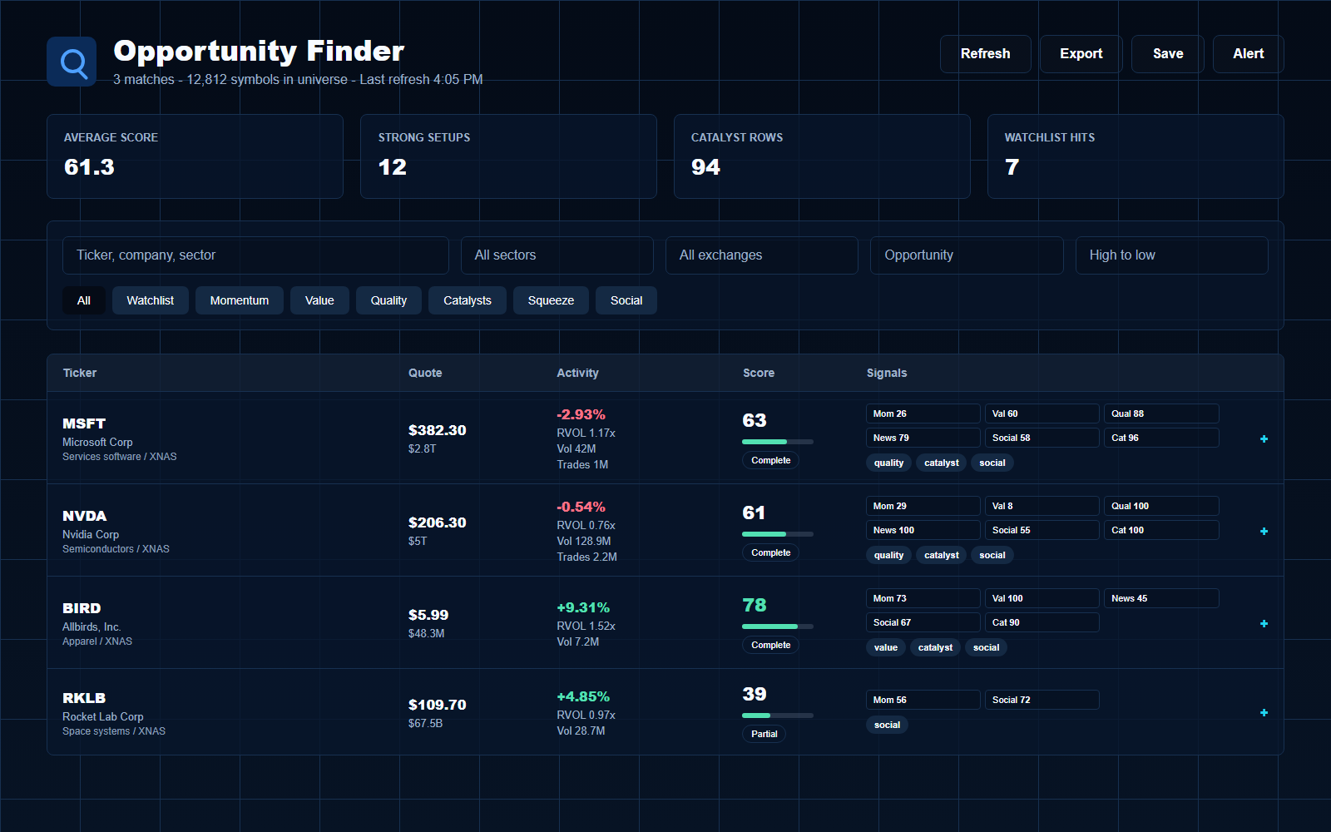Open the Opportunity sort-by dropdown
The image size is (1331, 832).
click(967, 255)
